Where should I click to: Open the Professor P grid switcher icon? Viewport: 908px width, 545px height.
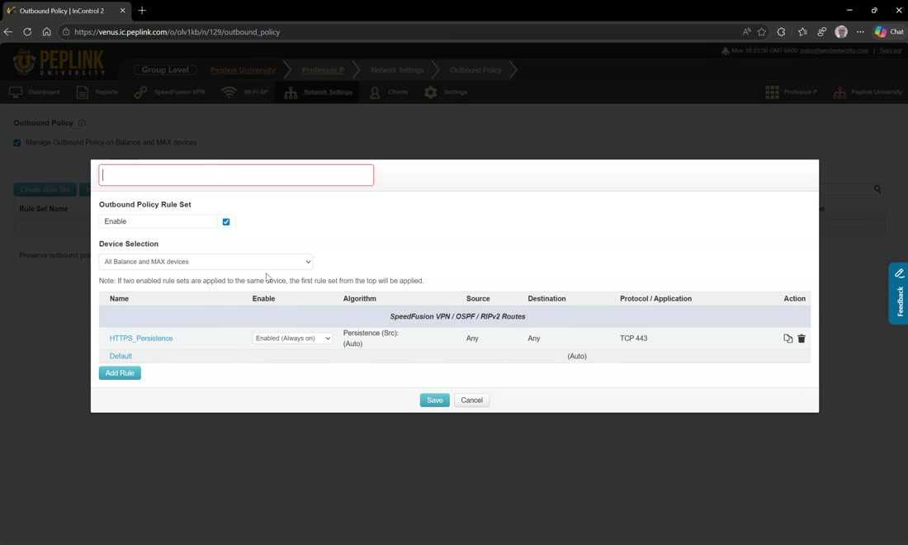[x=772, y=92]
